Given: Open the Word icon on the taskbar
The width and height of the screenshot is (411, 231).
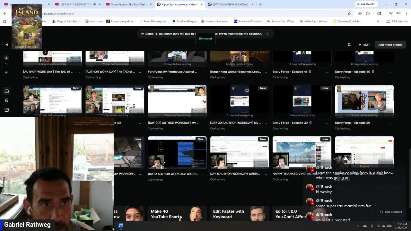Looking at the screenshot, I should coord(120,226).
